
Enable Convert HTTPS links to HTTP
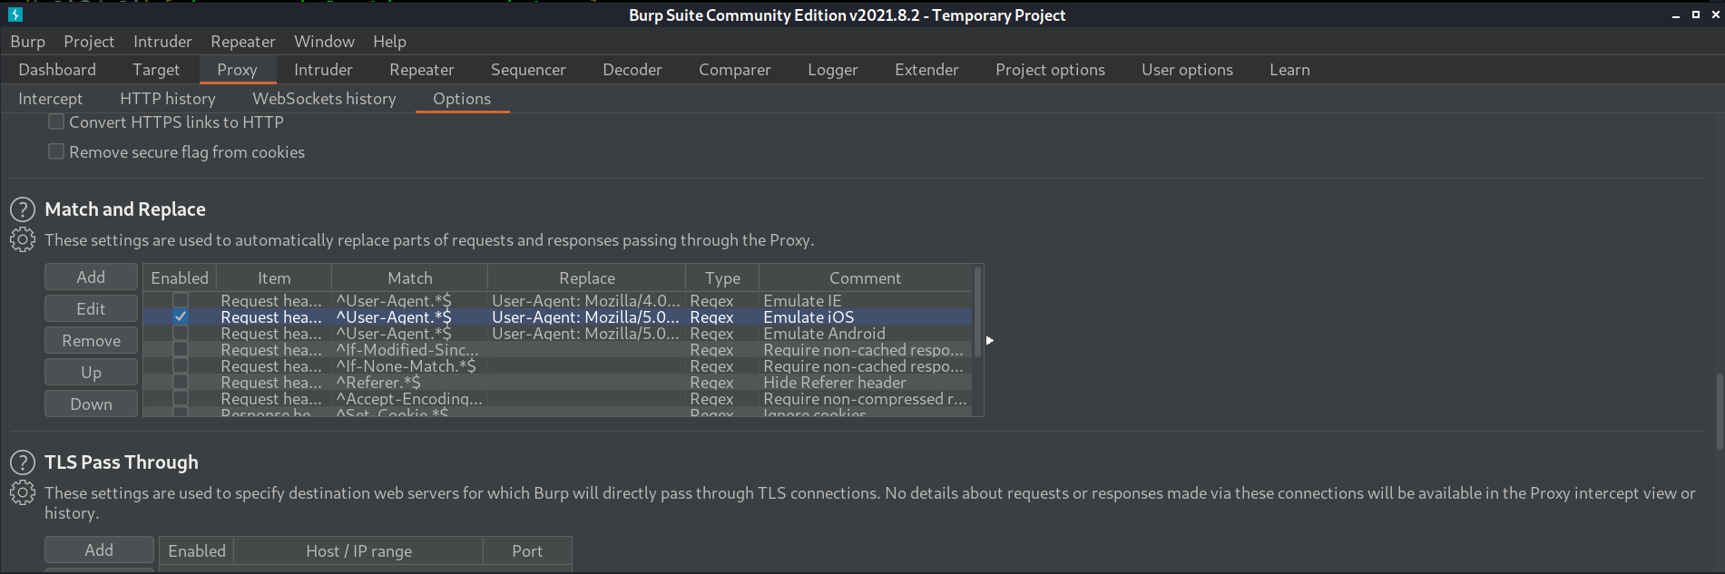[x=56, y=122]
